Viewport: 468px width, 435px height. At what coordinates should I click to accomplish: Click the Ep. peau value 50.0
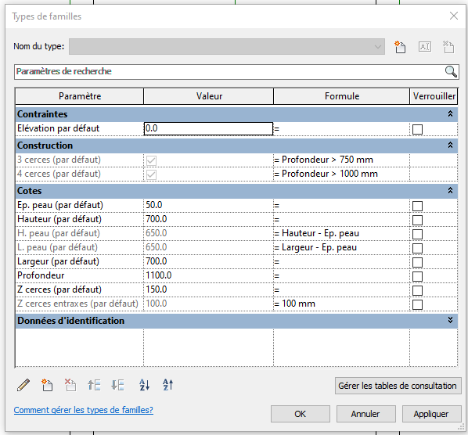tap(208, 205)
